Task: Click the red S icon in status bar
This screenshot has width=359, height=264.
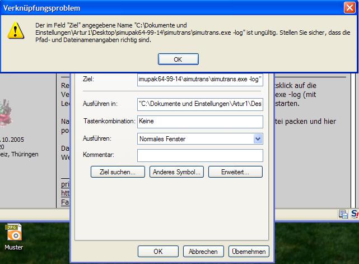Action: 355,214
